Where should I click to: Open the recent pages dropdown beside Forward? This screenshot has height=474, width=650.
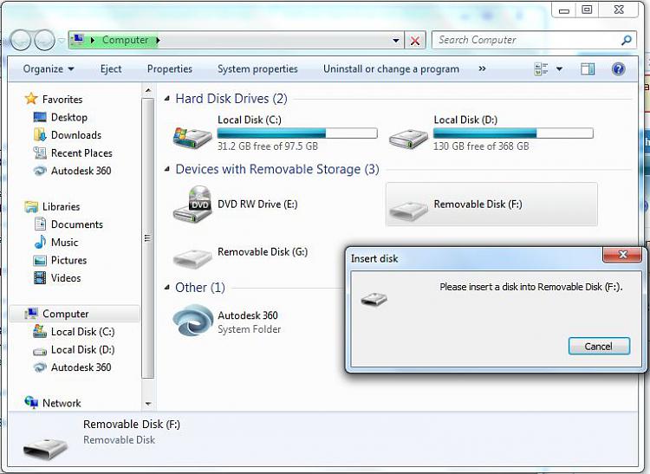pyautogui.click(x=62, y=41)
